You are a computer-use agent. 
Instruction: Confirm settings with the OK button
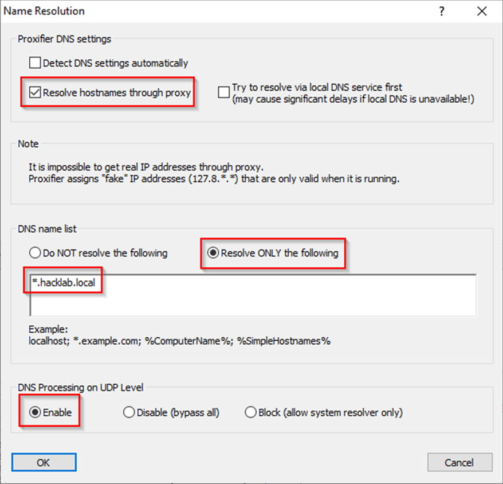click(44, 462)
